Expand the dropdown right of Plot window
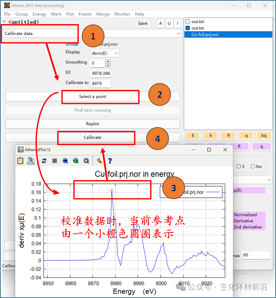Image resolution: width=276 pixels, height=298 pixels. [x=269, y=180]
